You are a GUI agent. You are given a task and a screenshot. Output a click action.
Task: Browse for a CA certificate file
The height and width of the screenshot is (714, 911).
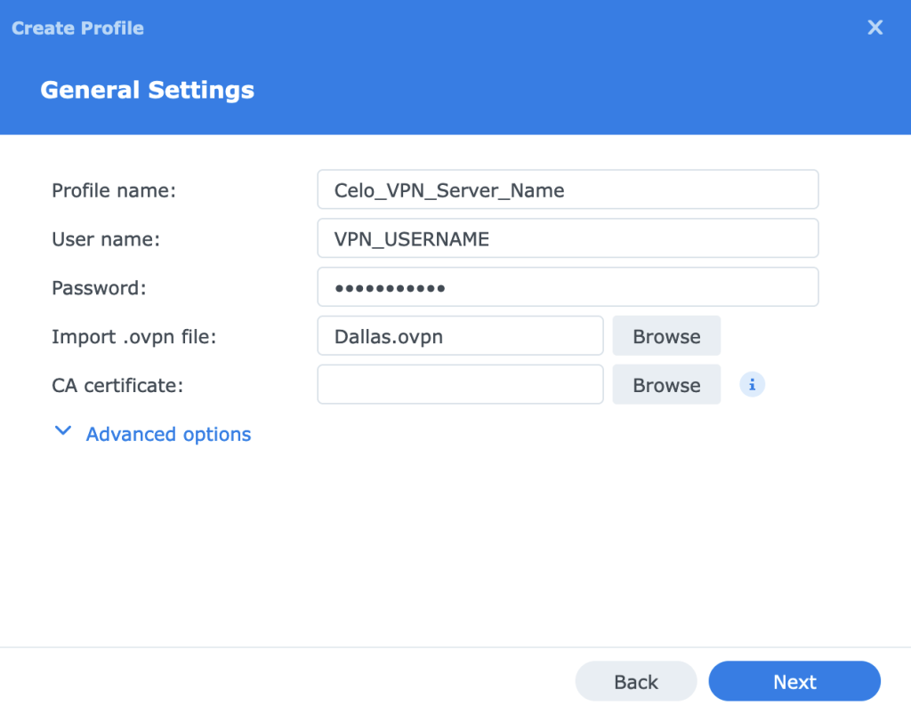click(x=666, y=384)
